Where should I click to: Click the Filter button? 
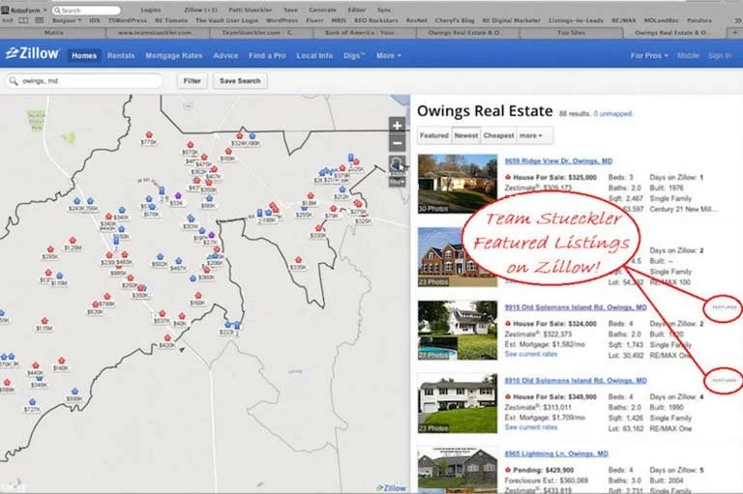click(192, 81)
